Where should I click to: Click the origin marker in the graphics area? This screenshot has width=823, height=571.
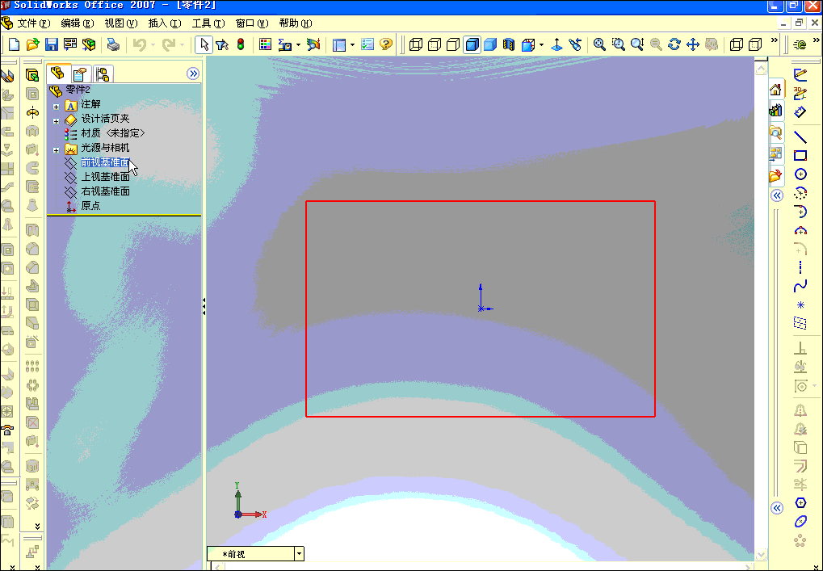pyautogui.click(x=481, y=308)
